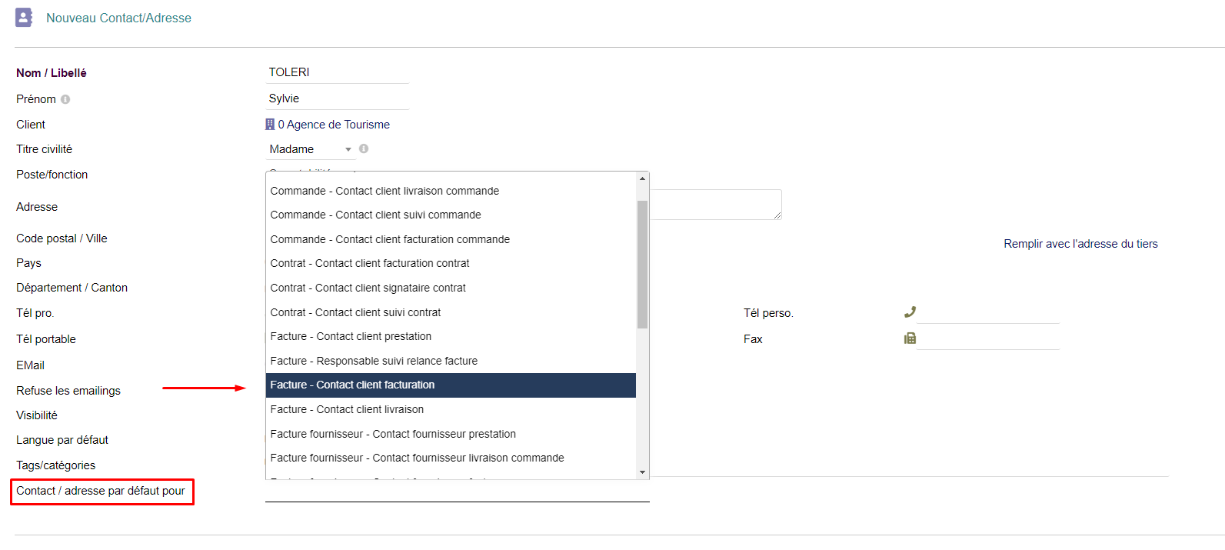Click the Poste/fonction label
Image resolution: width=1225 pixels, height=550 pixels.
pyautogui.click(x=52, y=175)
